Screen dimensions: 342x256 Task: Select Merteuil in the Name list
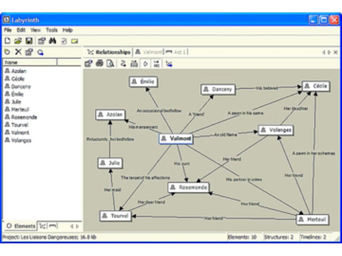(17, 109)
